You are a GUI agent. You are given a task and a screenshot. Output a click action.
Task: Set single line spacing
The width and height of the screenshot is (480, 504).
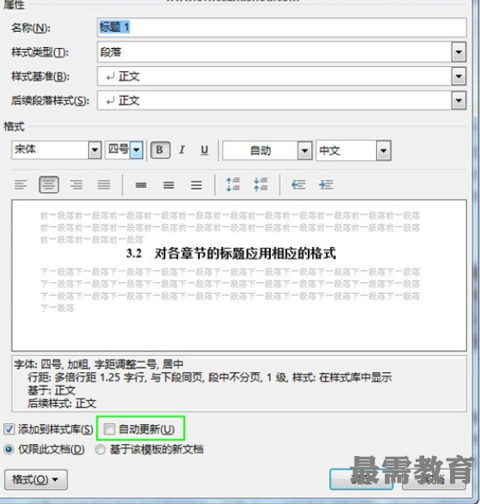[141, 185]
